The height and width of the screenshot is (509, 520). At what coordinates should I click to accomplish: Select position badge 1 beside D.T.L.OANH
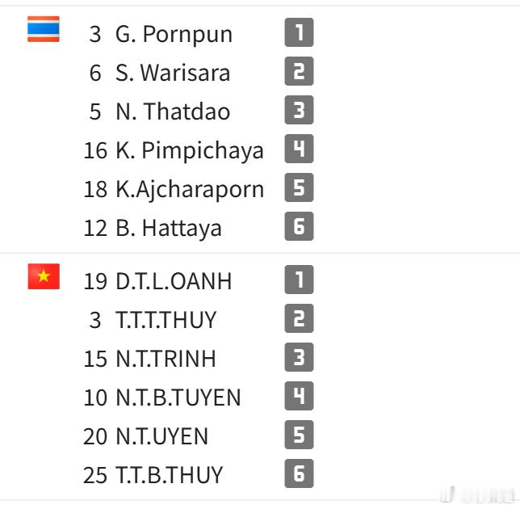(x=299, y=280)
